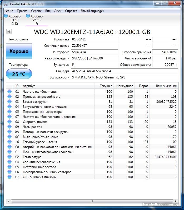Viewport: 184px width, 210px height.
Task: Open the Правка menu
Action: click(22, 11)
